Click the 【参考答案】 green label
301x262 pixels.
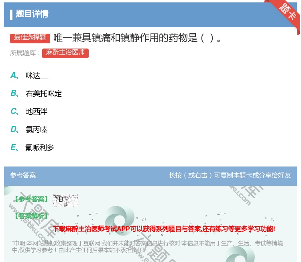point(32,199)
